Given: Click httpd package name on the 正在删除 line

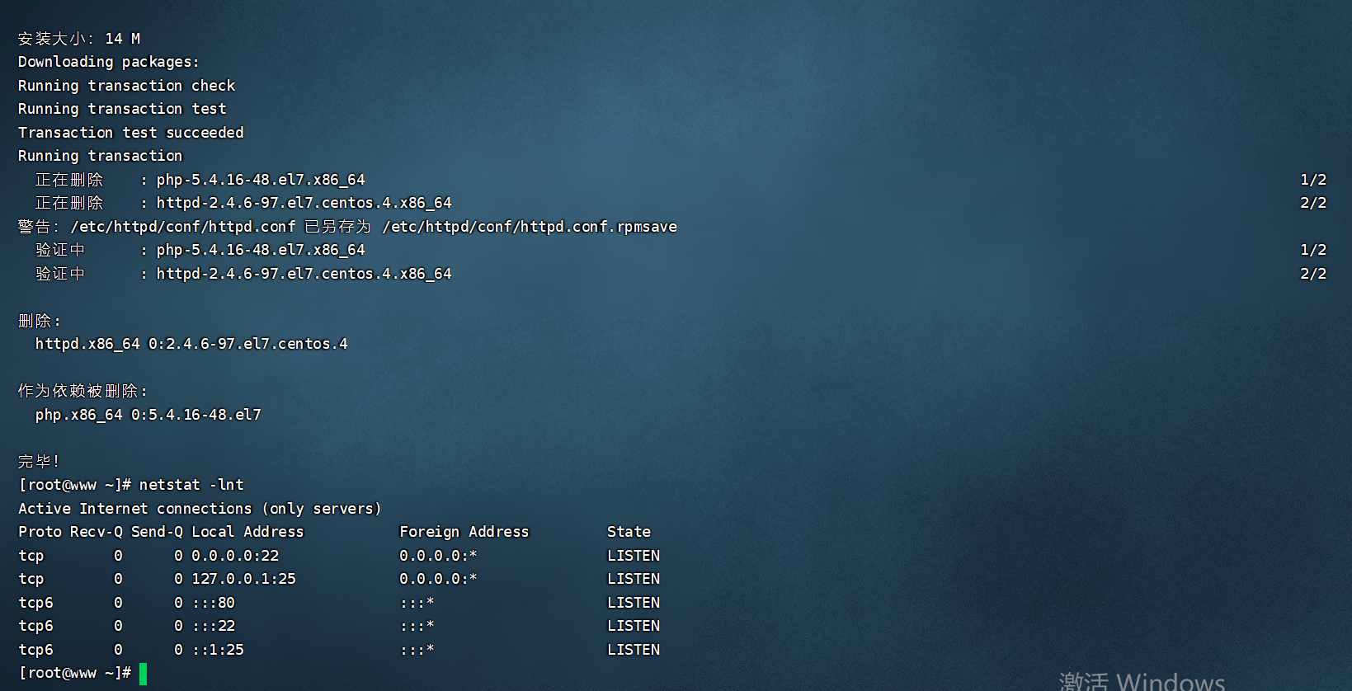Looking at the screenshot, I should point(304,203).
